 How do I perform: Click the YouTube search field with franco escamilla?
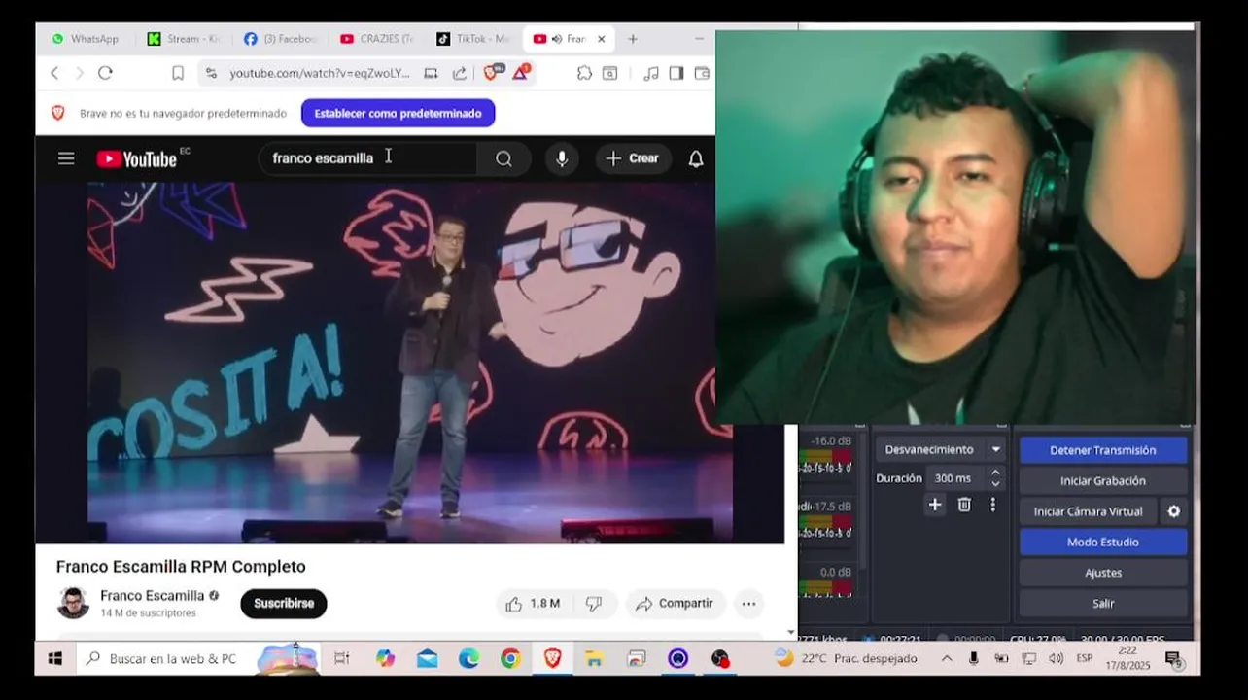pyautogui.click(x=367, y=158)
